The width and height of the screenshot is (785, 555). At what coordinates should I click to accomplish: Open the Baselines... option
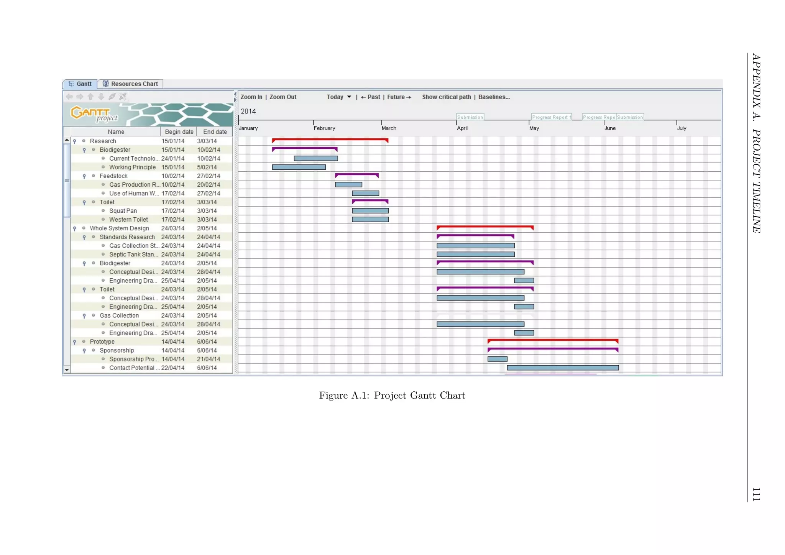(x=494, y=97)
